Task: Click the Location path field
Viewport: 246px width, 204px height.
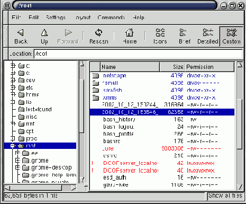Action: point(138,54)
